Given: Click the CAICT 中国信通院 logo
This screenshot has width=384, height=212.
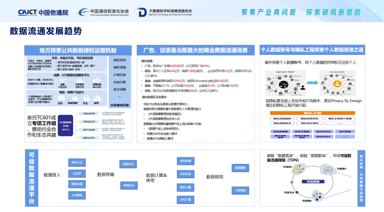Looking at the screenshot, I should [43, 12].
